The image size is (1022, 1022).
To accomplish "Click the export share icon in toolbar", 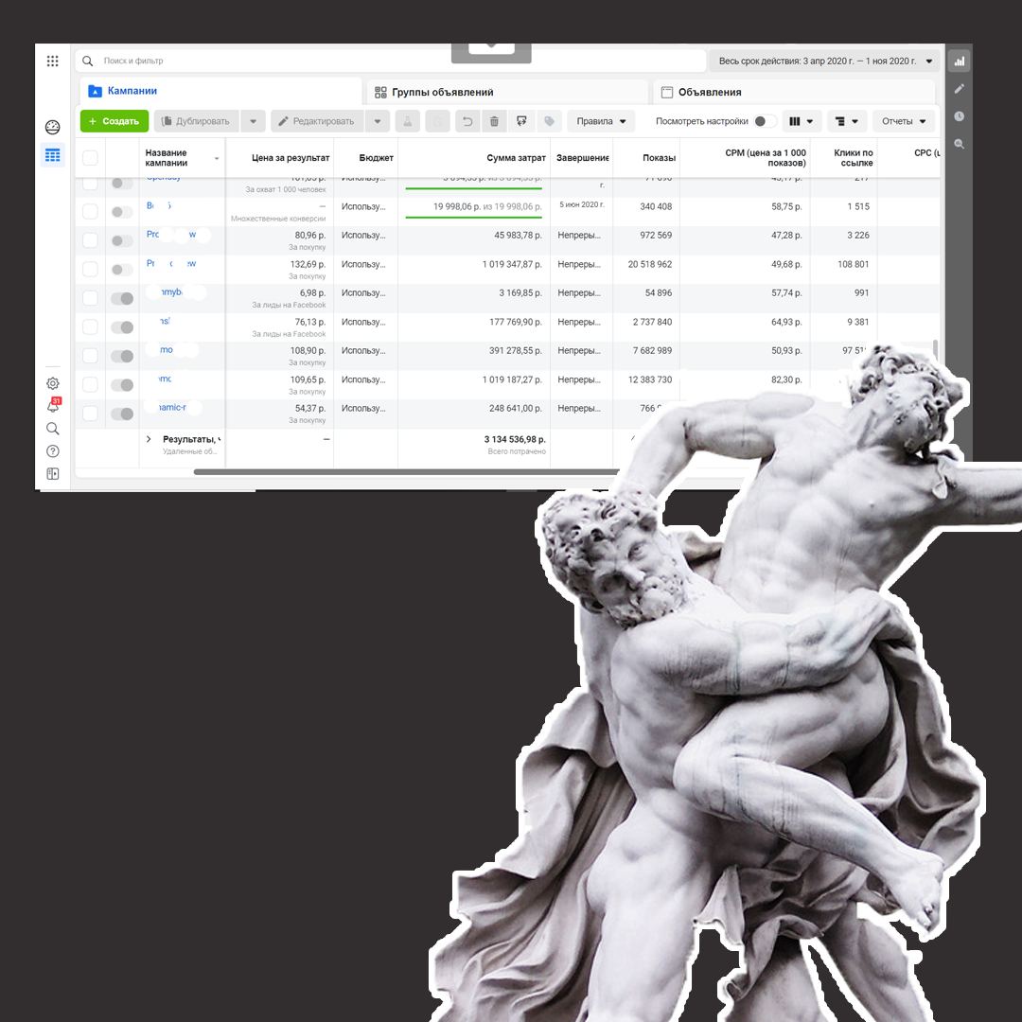I will click(521, 121).
